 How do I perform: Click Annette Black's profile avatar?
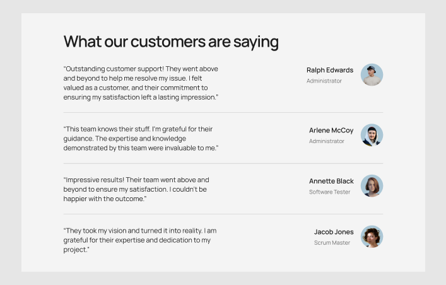(x=372, y=186)
